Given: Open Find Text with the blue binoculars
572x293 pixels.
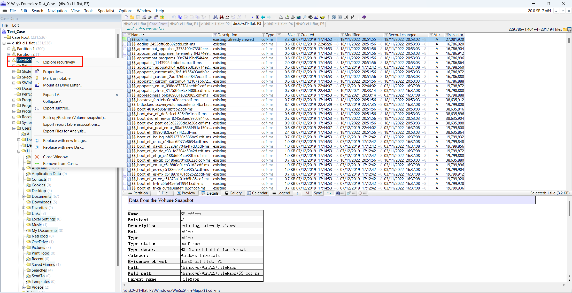Looking at the screenshot, I should pyautogui.click(x=215, y=17).
